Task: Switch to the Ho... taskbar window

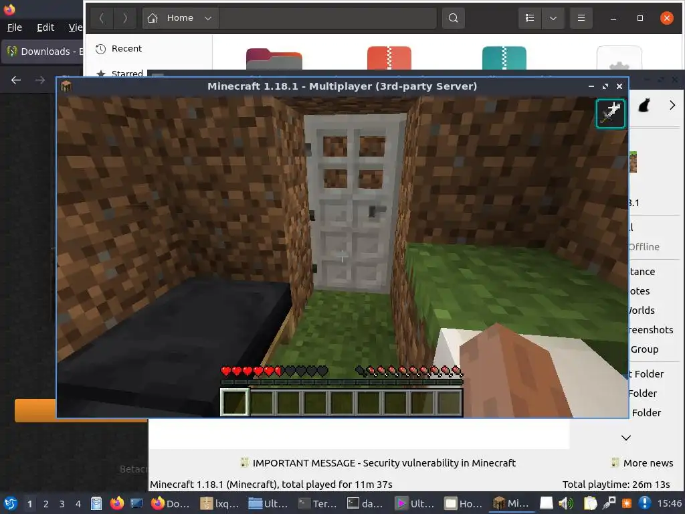Action: tap(464, 503)
